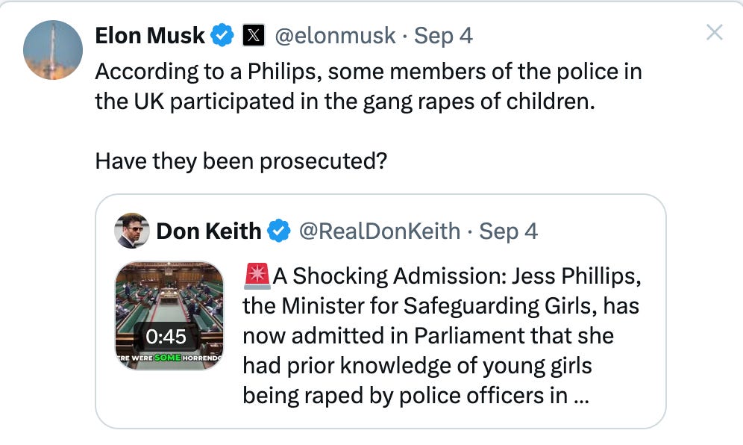Click the green "SOME" caption on the video
Screen dimensions: 743x445
pos(168,357)
